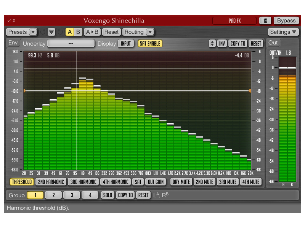
Task: Click the left orange envelope control point
Action: click(24, 91)
